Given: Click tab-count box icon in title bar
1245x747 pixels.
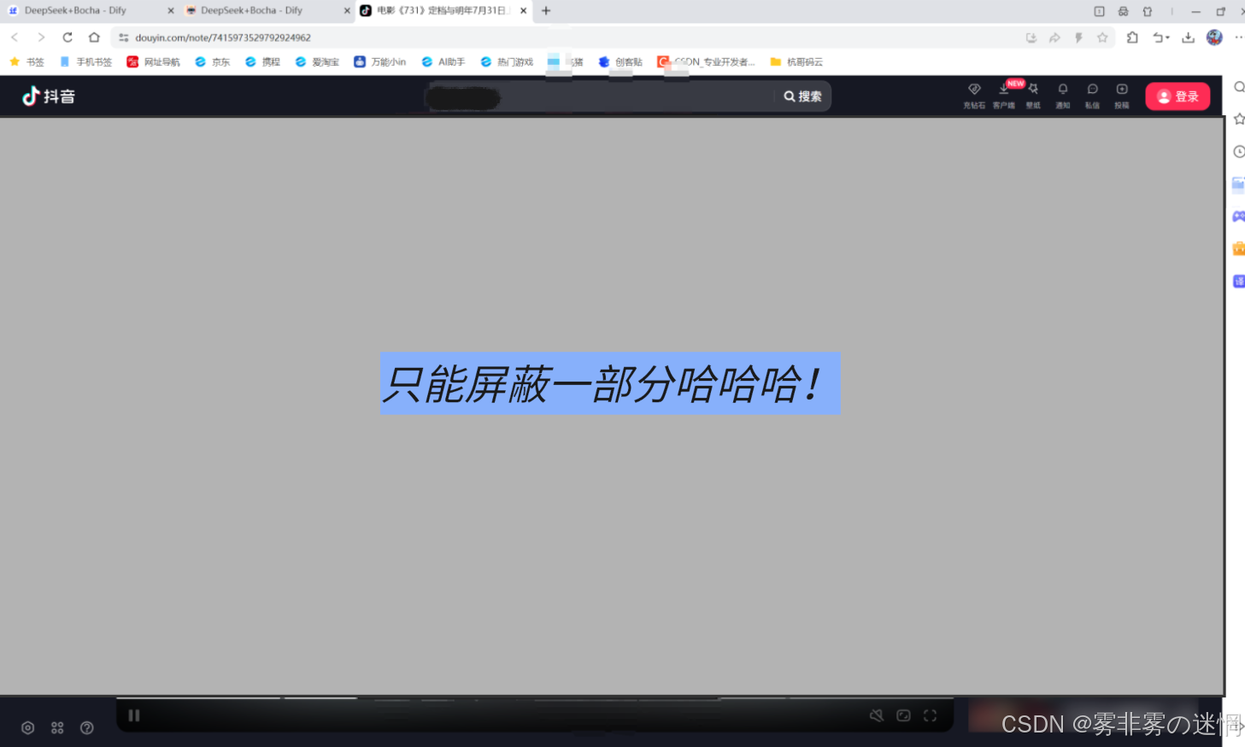Looking at the screenshot, I should [x=1099, y=11].
